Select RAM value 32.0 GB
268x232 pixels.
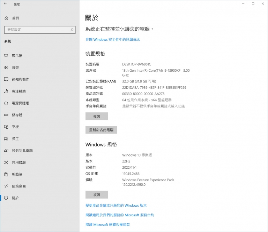click(139, 81)
